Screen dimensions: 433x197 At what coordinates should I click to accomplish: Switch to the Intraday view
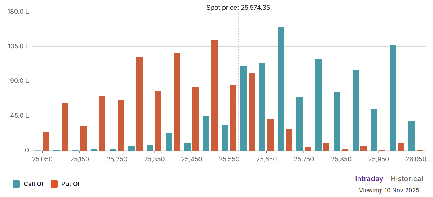pos(369,179)
